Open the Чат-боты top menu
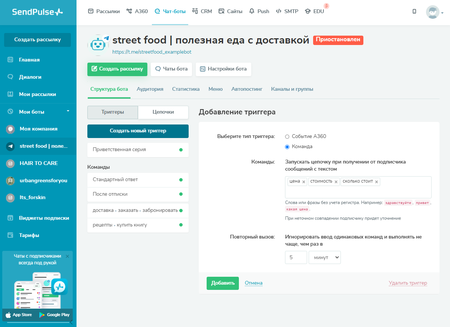This screenshot has width=450, height=327. (170, 11)
